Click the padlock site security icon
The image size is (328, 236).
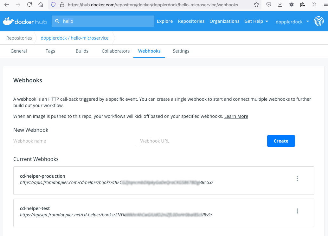tap(62, 5)
